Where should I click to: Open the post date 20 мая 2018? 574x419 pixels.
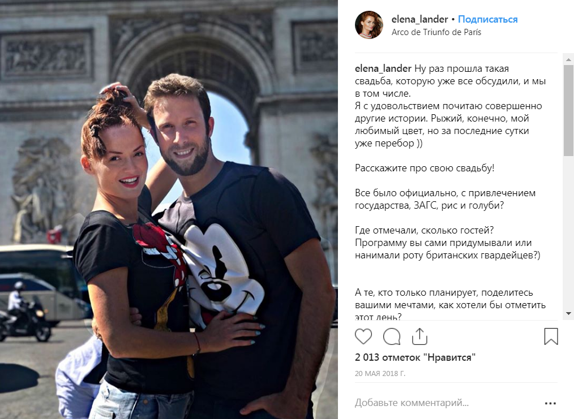pos(380,374)
